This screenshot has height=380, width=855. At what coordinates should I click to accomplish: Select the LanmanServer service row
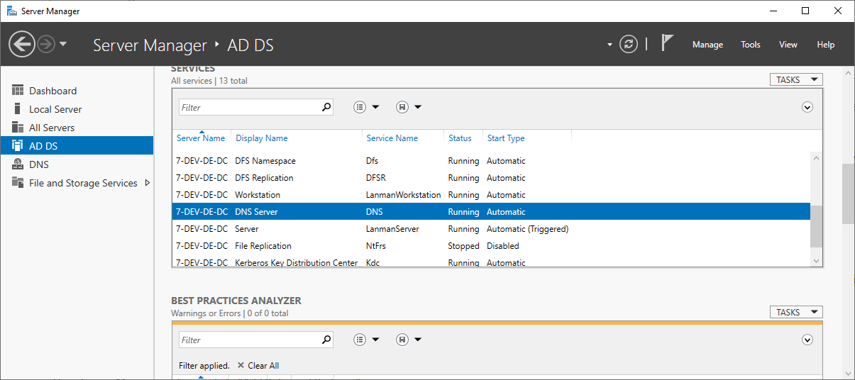(491, 229)
